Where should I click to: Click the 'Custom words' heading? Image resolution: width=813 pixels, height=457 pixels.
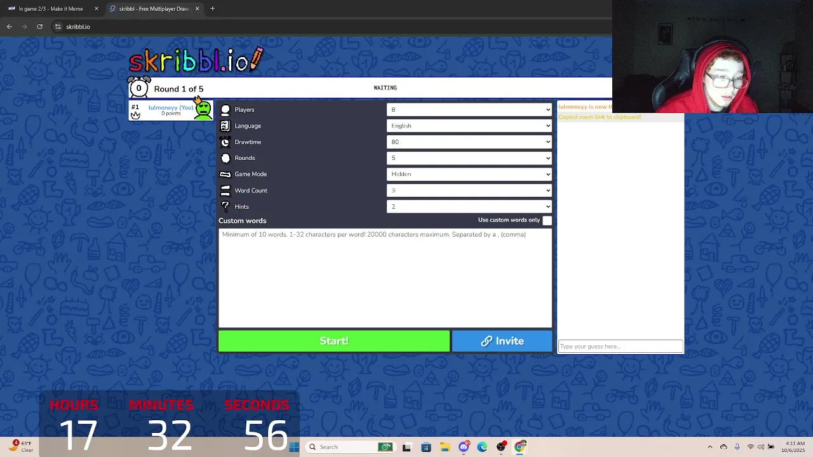pyautogui.click(x=242, y=220)
